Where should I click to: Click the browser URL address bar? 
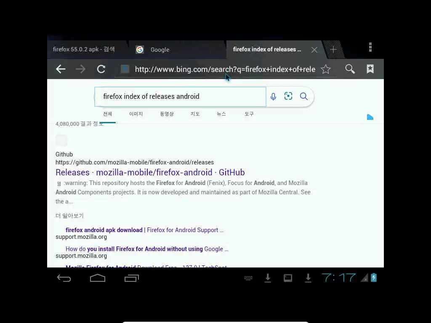pos(225,69)
